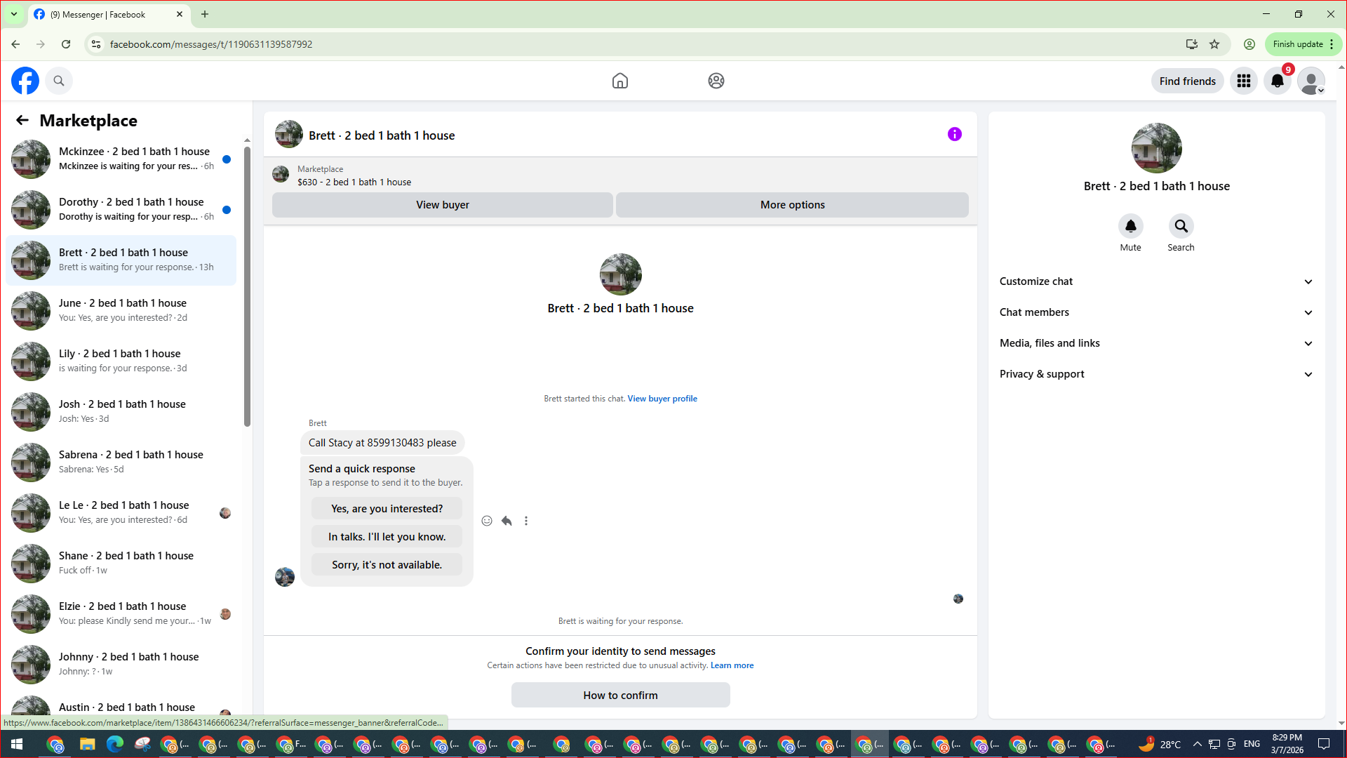Click the View buyer button
The width and height of the screenshot is (1347, 758).
[442, 205]
